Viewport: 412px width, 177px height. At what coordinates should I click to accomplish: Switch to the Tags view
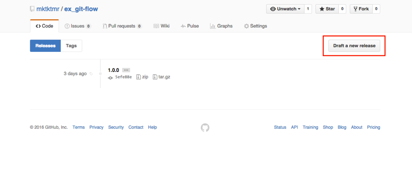coord(71,46)
